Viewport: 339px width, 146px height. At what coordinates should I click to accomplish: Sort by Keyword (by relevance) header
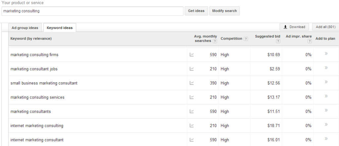[31, 39]
